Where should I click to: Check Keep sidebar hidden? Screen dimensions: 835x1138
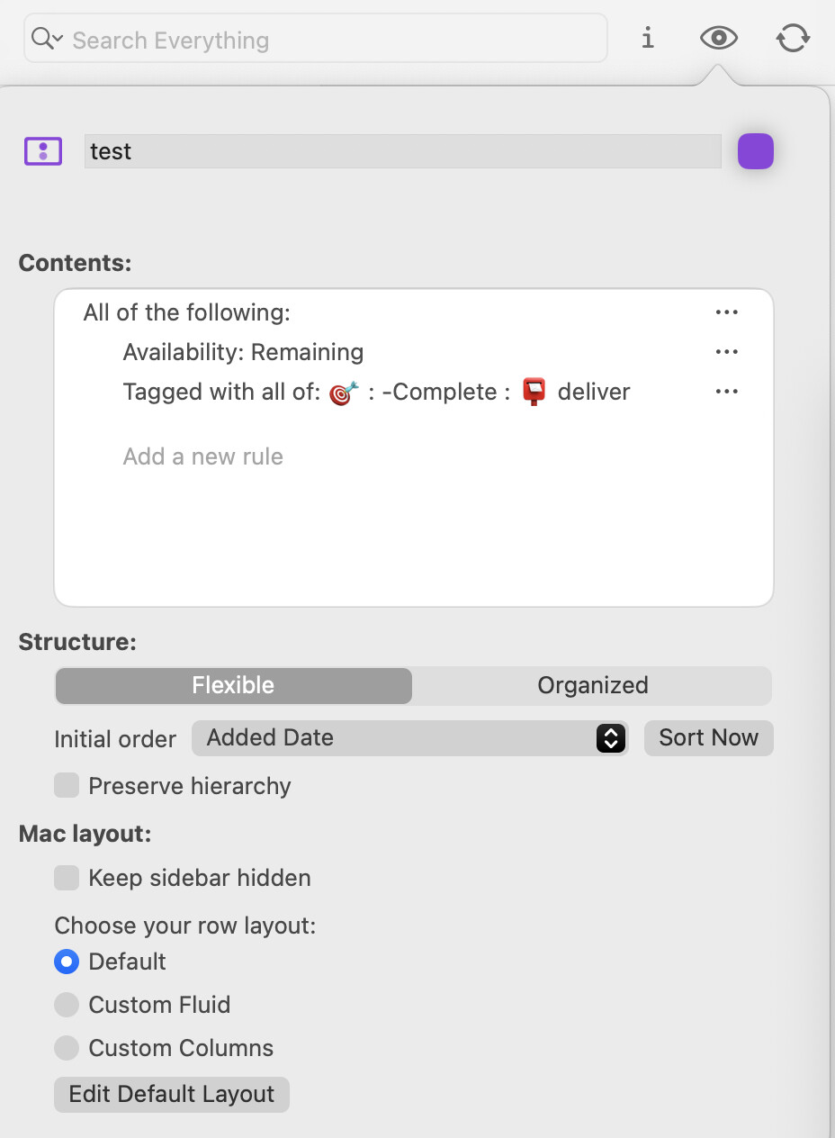[x=67, y=878]
